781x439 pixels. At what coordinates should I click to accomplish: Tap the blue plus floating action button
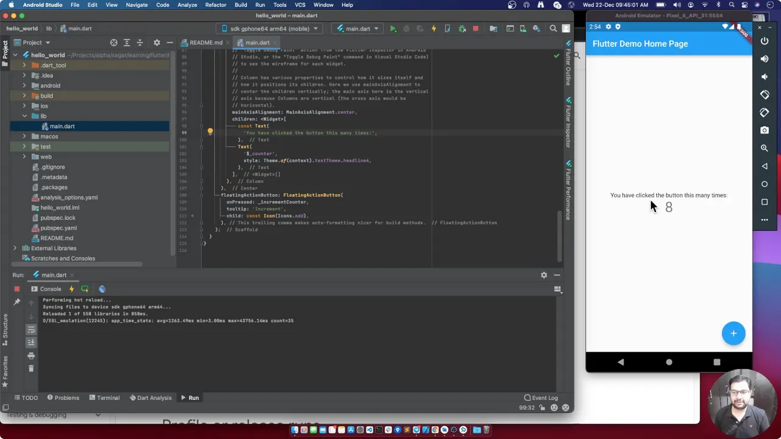(x=733, y=333)
